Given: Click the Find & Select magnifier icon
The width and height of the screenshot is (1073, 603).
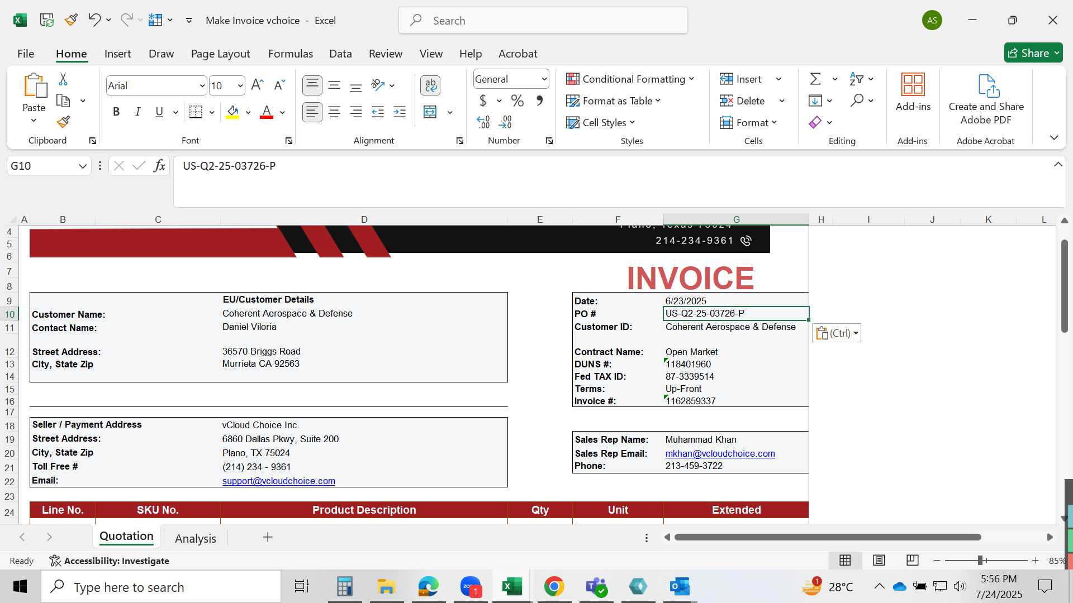Looking at the screenshot, I should point(857,100).
